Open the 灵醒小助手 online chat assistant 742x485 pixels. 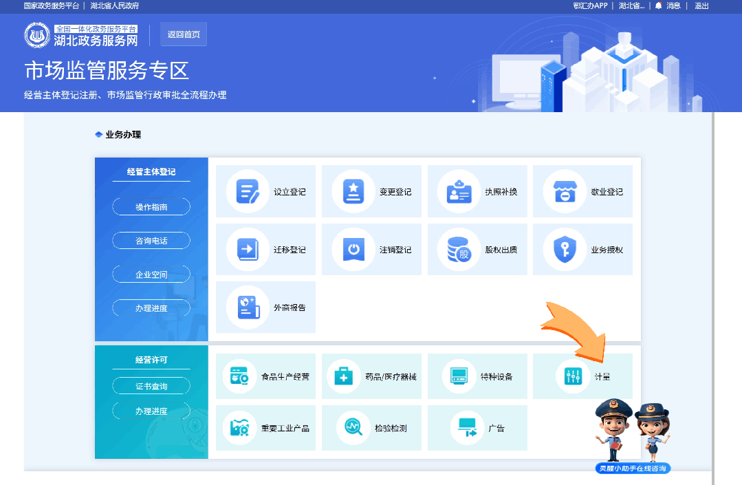point(633,468)
